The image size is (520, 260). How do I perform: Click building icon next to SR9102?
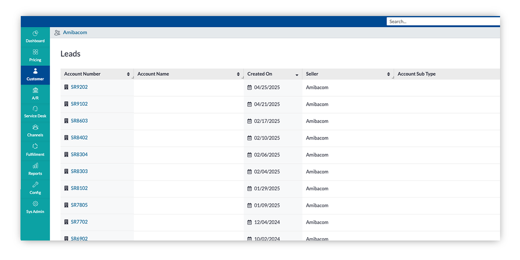tap(66, 104)
